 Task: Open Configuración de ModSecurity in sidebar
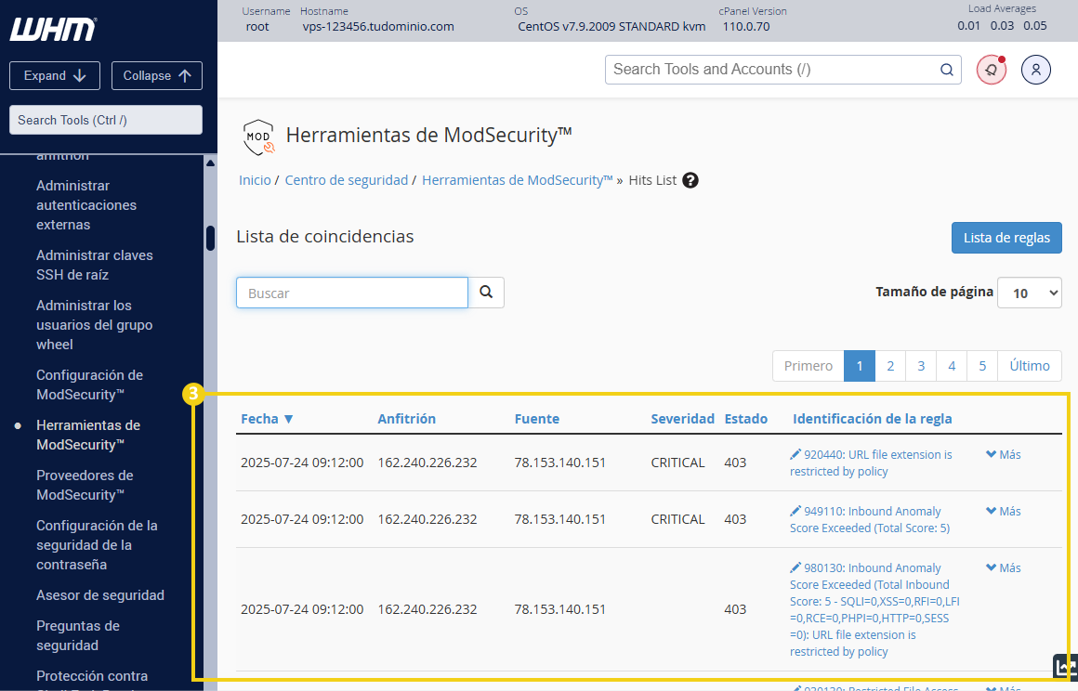(89, 385)
